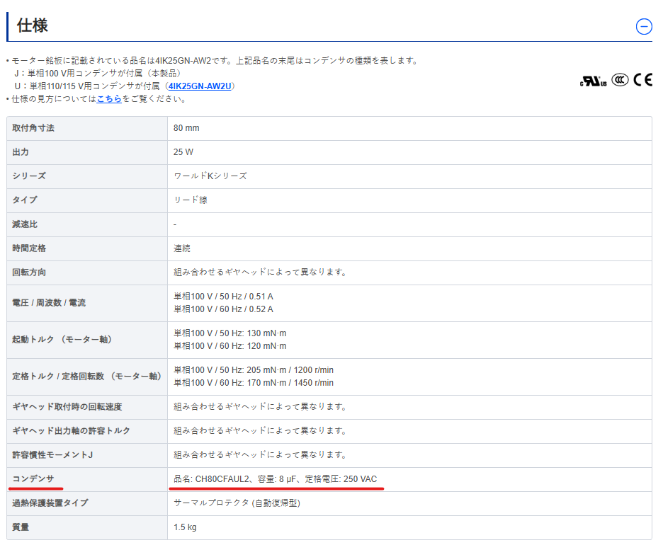Select the text 単相100 V / 60 Hz / 0.52 A

pyautogui.click(x=223, y=309)
